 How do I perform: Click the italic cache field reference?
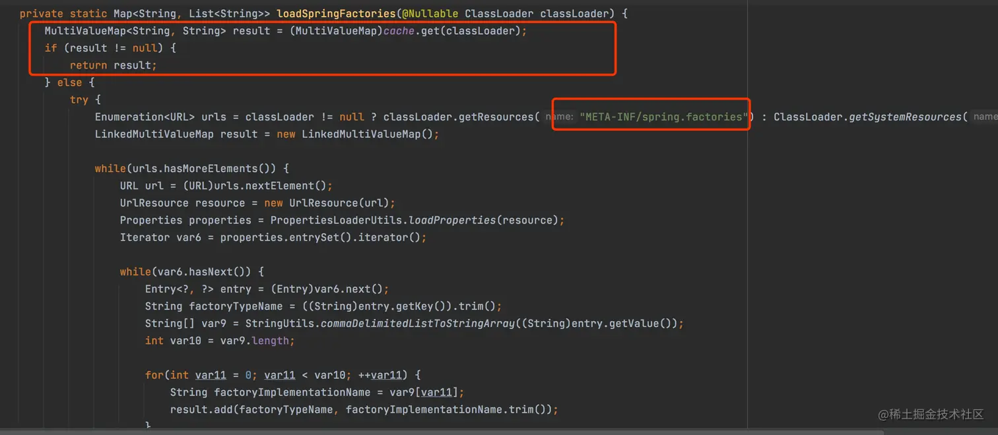(x=399, y=31)
